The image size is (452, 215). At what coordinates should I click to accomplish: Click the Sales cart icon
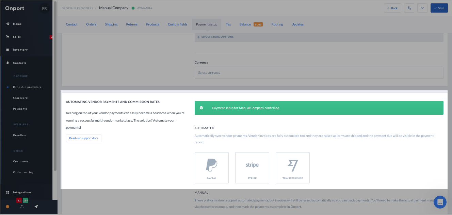click(8, 37)
